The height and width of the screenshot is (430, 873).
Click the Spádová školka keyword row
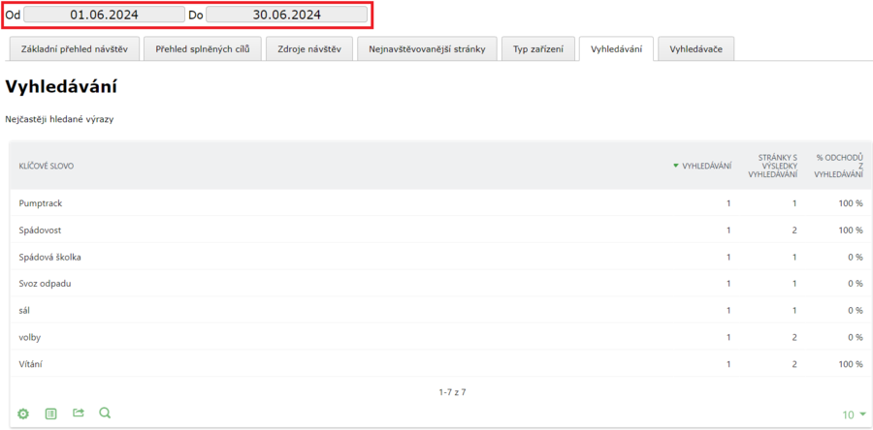coord(50,257)
